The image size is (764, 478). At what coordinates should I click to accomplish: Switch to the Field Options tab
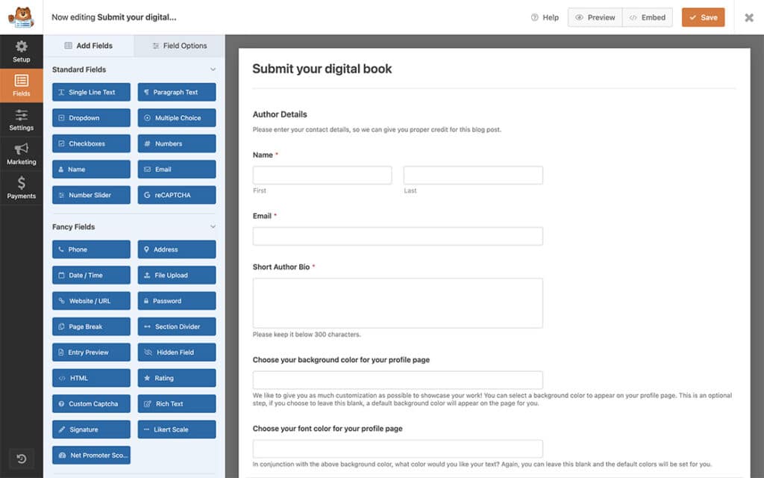[179, 46]
